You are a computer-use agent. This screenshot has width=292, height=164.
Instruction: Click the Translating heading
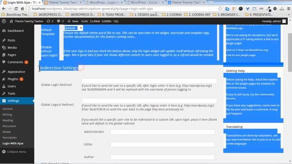click(x=234, y=127)
